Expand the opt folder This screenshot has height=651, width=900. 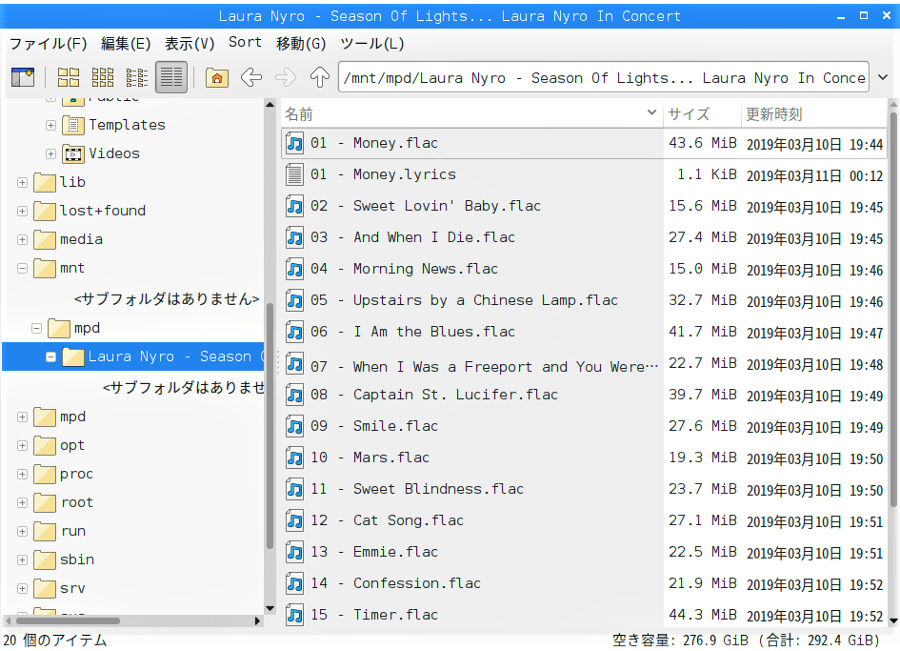[23, 445]
